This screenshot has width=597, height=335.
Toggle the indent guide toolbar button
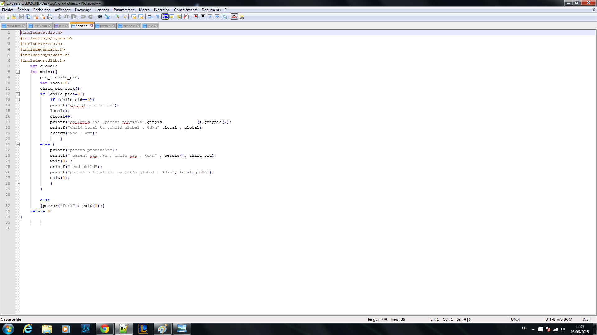165,17
